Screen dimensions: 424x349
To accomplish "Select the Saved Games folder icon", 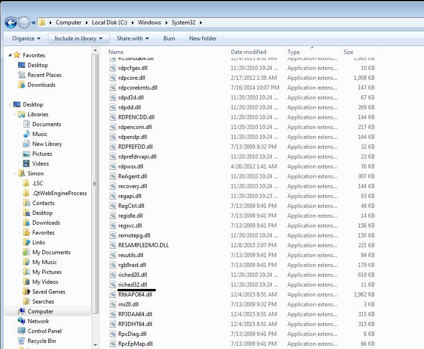I will (27, 292).
